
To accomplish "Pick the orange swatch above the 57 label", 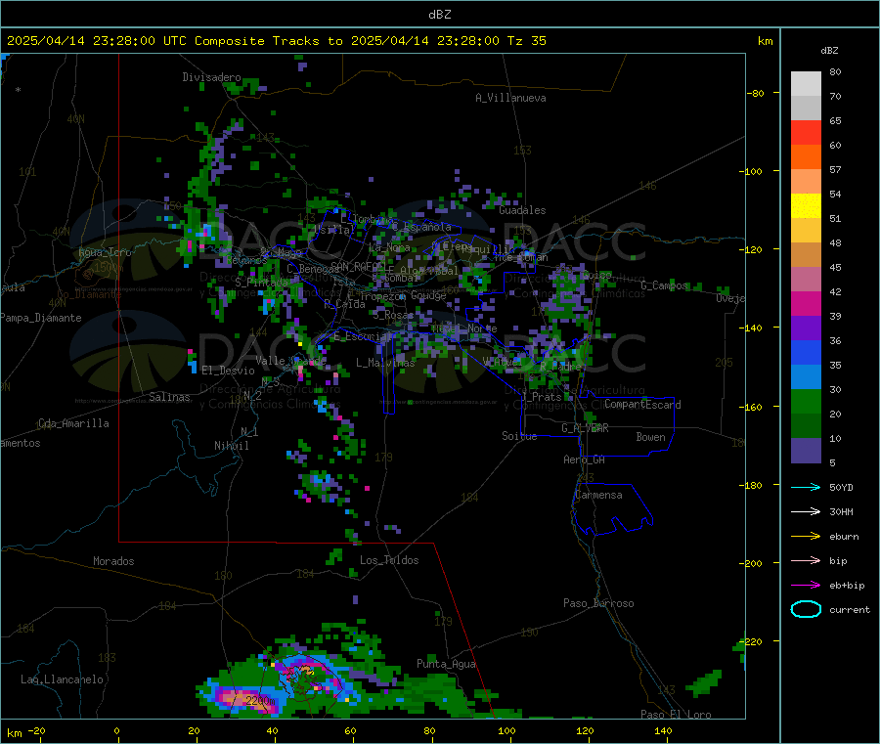I will [806, 157].
